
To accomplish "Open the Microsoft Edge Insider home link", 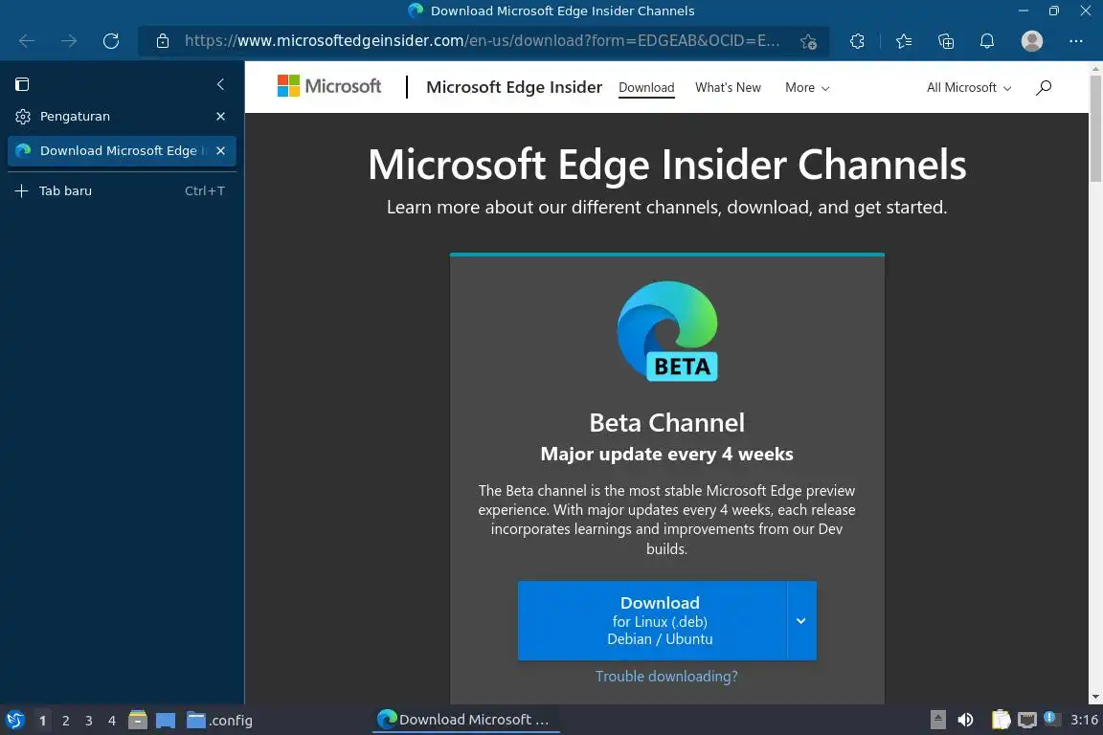I will 514,87.
